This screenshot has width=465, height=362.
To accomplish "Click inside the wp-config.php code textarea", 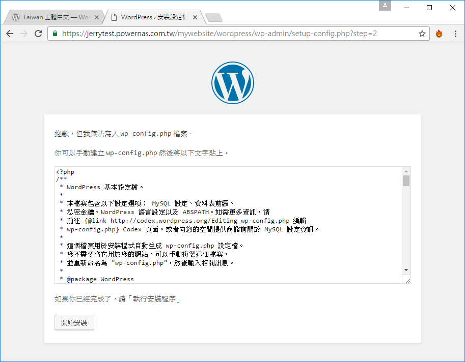I will (228, 225).
